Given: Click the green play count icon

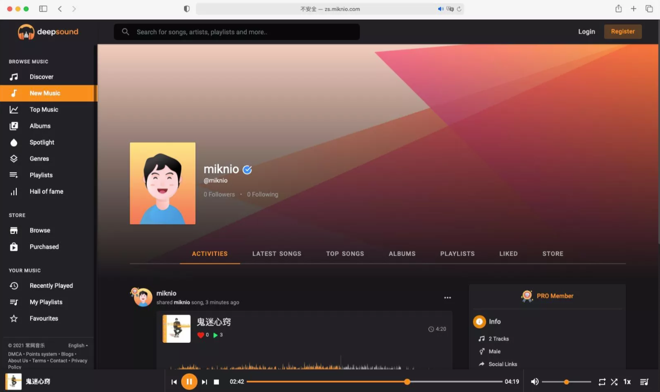Looking at the screenshot, I should coord(216,335).
